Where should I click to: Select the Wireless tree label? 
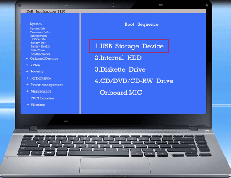(x=38, y=105)
